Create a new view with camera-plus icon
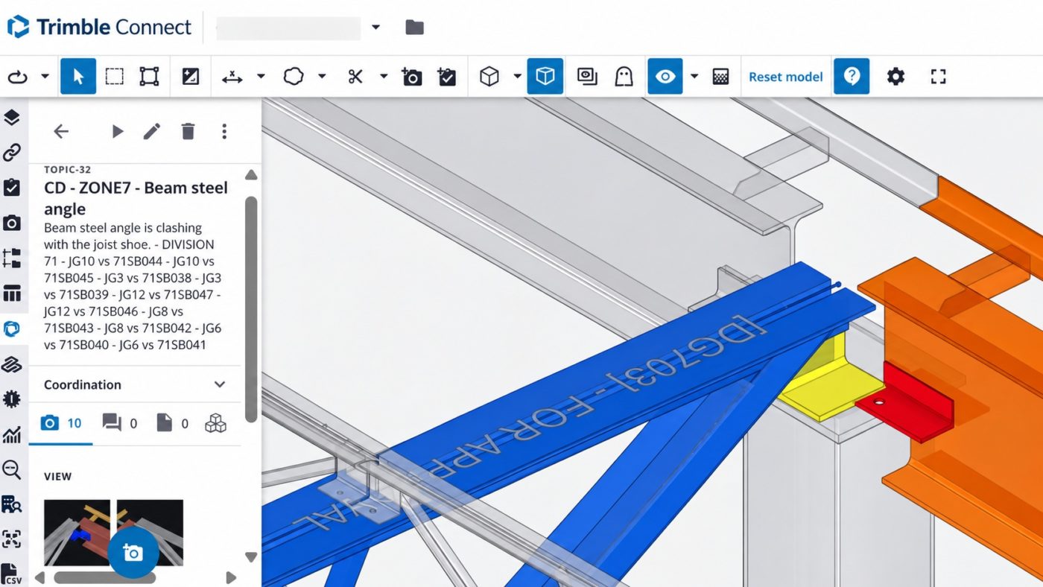1043x587 pixels. click(x=412, y=76)
